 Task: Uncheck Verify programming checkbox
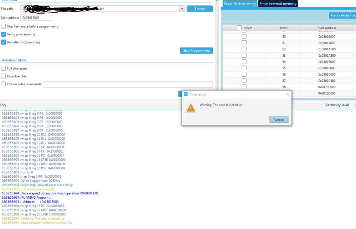pos(4,34)
